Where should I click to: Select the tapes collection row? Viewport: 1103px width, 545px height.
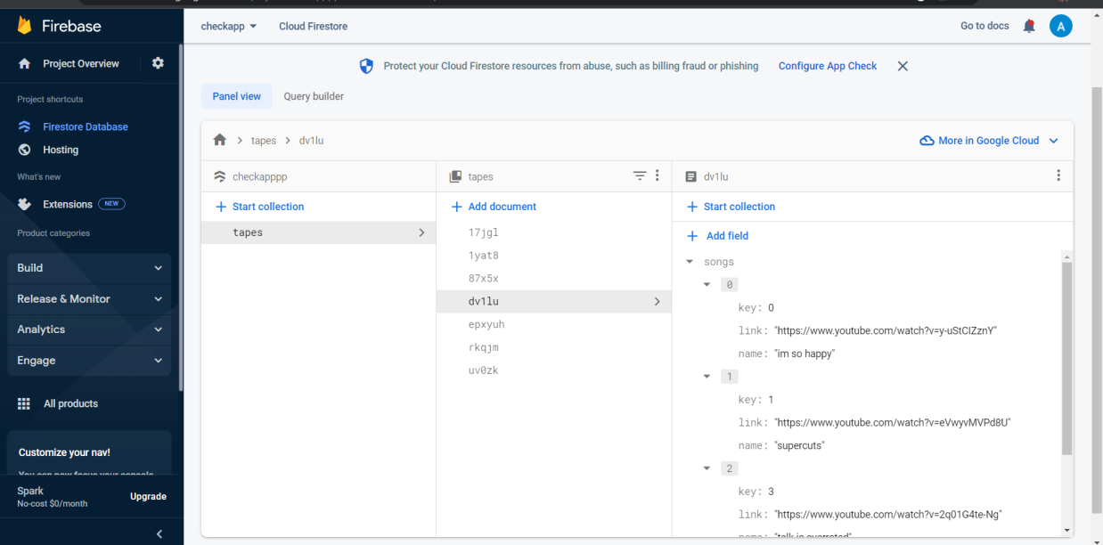click(318, 232)
